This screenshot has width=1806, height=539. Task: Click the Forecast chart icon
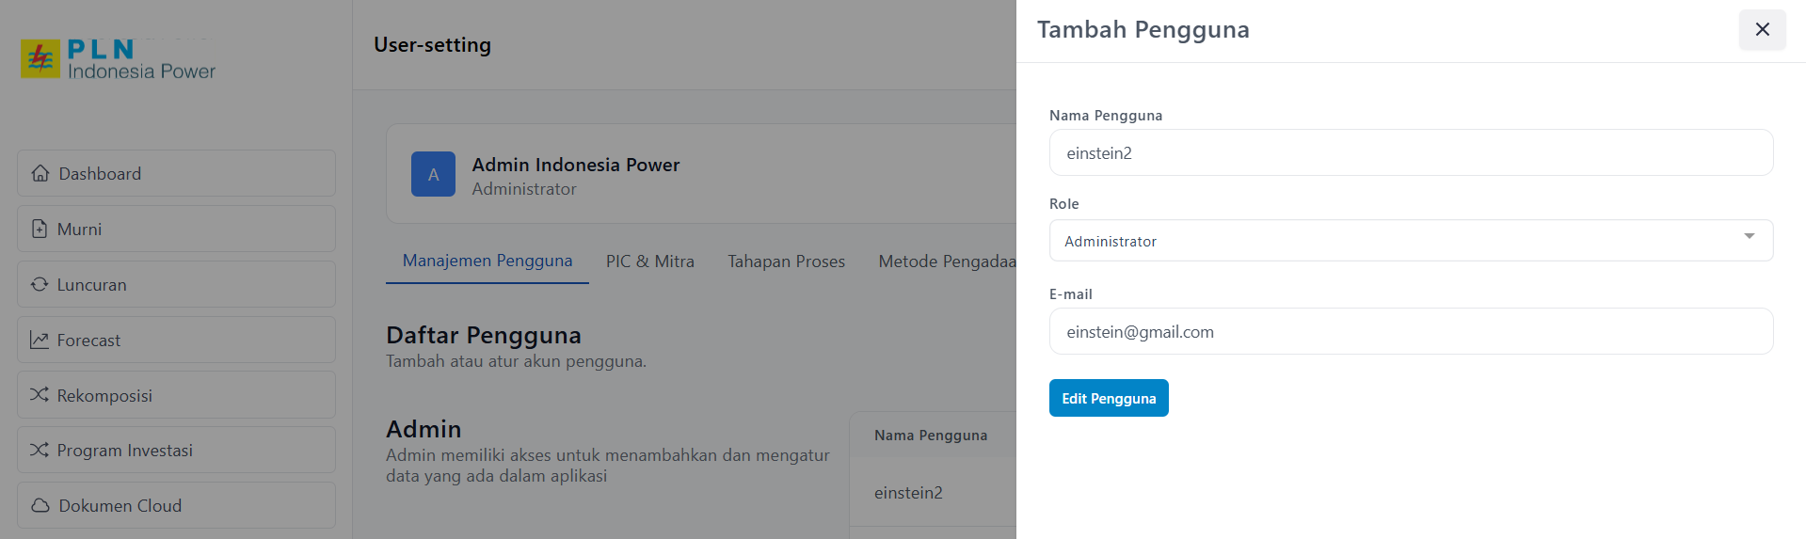pos(40,341)
